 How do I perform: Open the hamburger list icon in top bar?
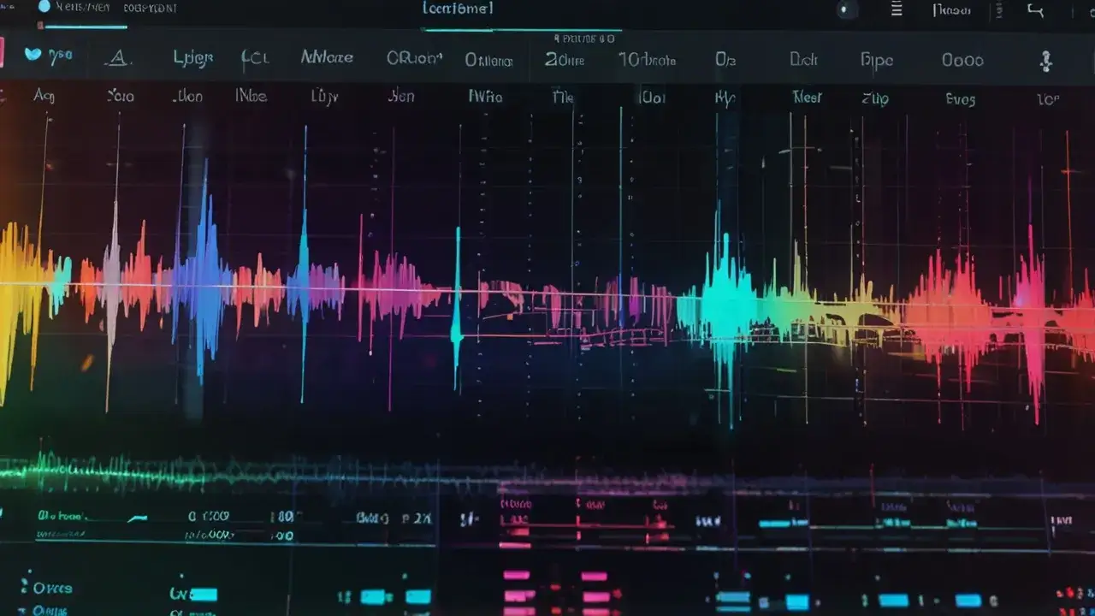pos(897,10)
